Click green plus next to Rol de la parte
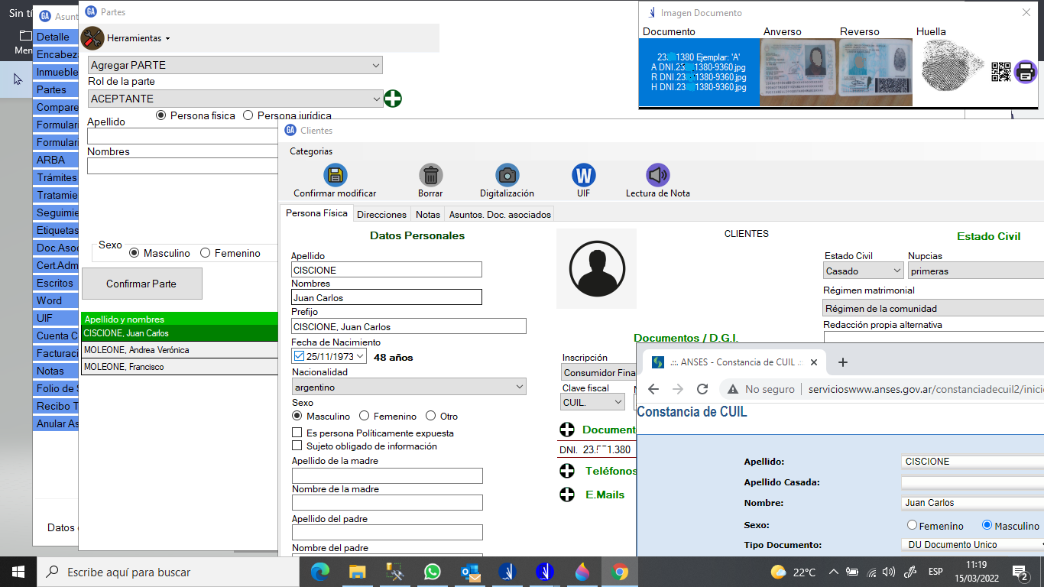 point(393,99)
